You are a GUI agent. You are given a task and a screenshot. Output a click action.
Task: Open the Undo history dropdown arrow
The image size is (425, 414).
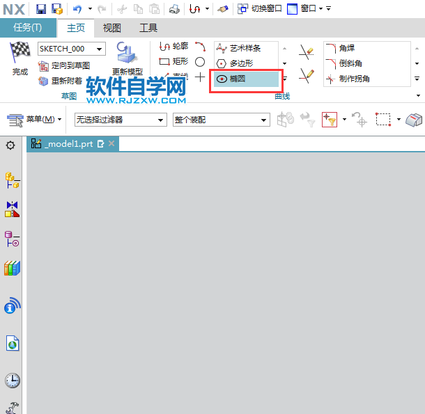(90, 9)
